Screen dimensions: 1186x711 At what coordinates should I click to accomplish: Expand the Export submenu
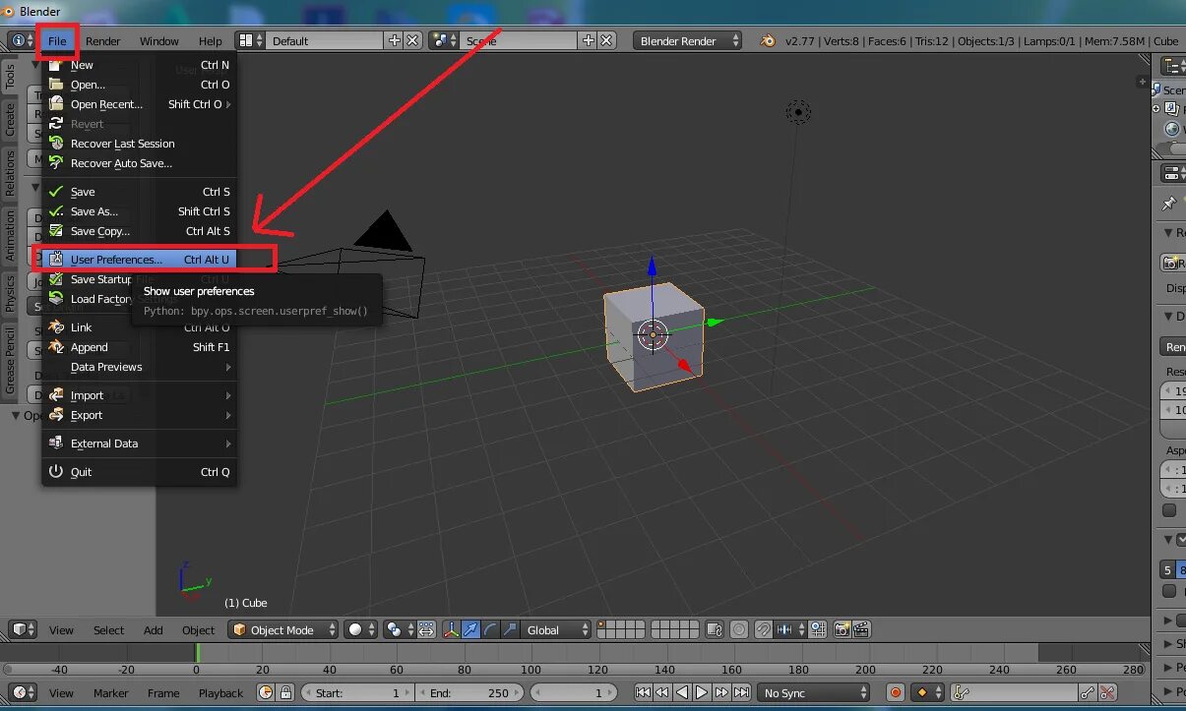tap(139, 415)
